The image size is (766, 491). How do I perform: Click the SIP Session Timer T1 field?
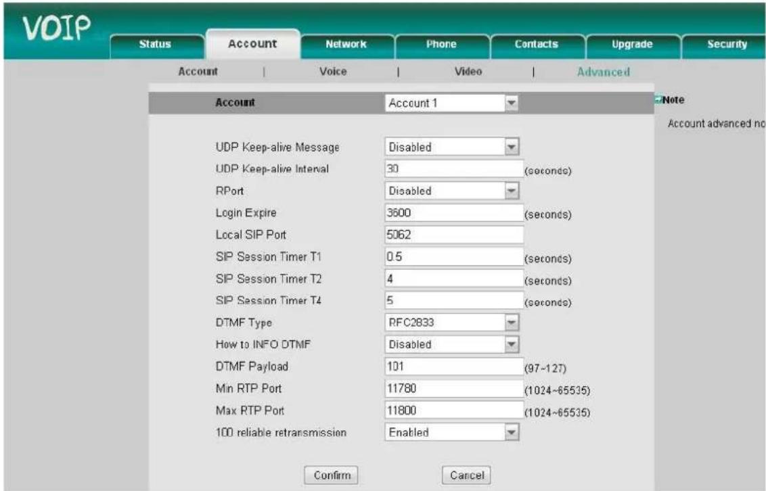454,257
